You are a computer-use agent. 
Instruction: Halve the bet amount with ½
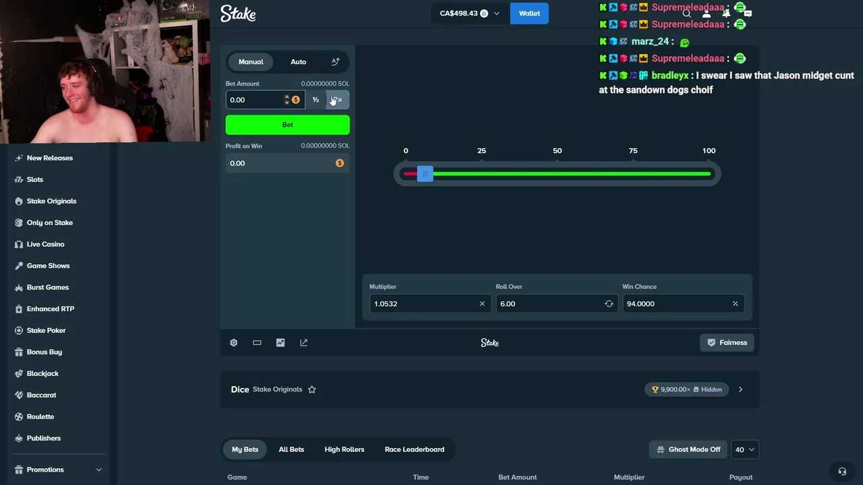click(316, 100)
